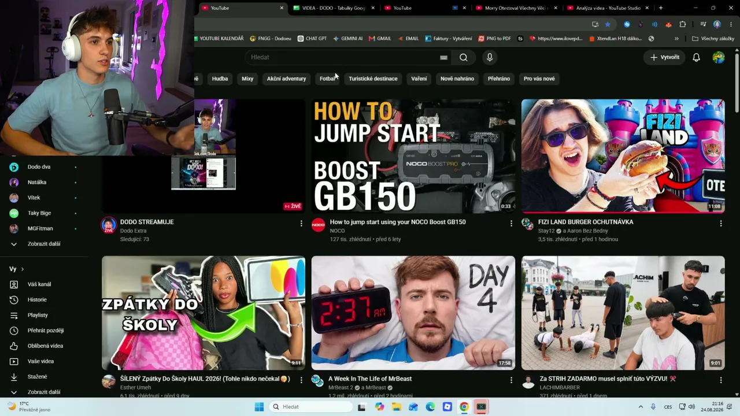Image resolution: width=740 pixels, height=416 pixels.
Task: Select the Akční adventury filter chip
Action: click(286, 79)
